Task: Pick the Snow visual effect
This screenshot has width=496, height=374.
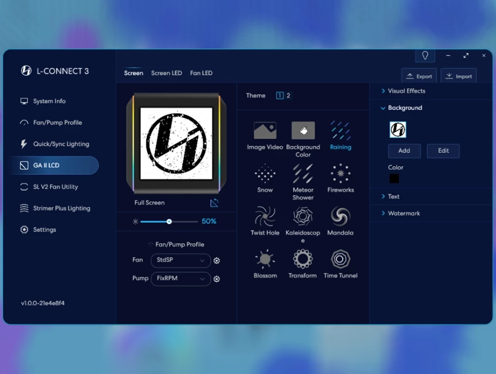Action: (265, 173)
